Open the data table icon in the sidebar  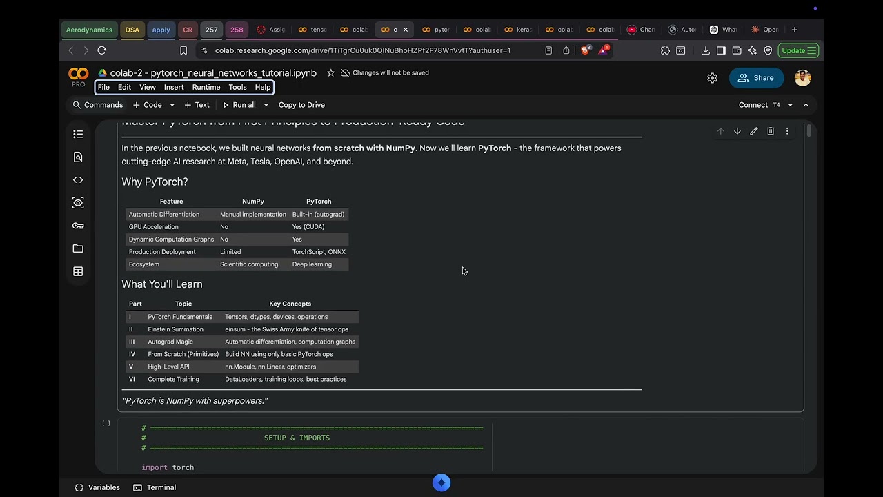tap(78, 272)
